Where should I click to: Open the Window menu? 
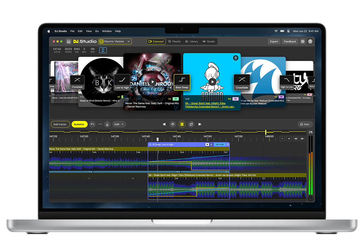click(x=107, y=31)
